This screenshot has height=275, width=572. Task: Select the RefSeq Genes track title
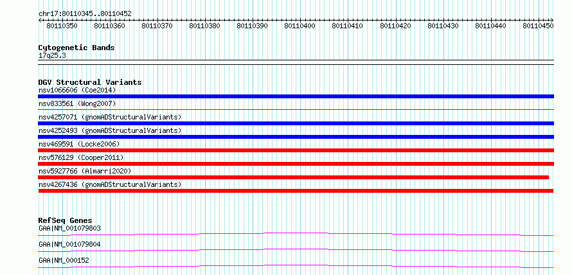click(66, 220)
